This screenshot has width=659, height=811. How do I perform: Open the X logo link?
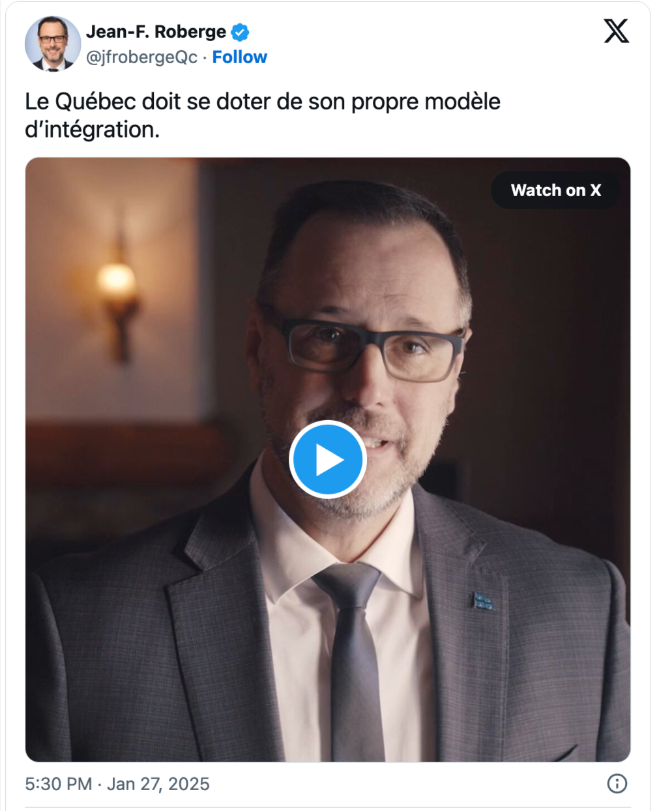tap(616, 31)
